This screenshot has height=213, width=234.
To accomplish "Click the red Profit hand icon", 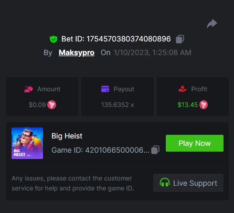I will 183,89.
